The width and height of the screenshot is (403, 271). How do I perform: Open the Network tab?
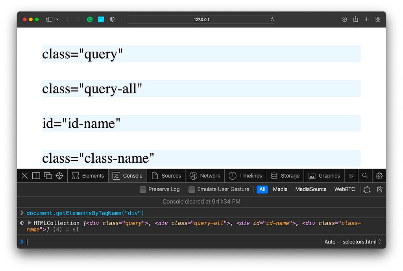click(x=205, y=176)
